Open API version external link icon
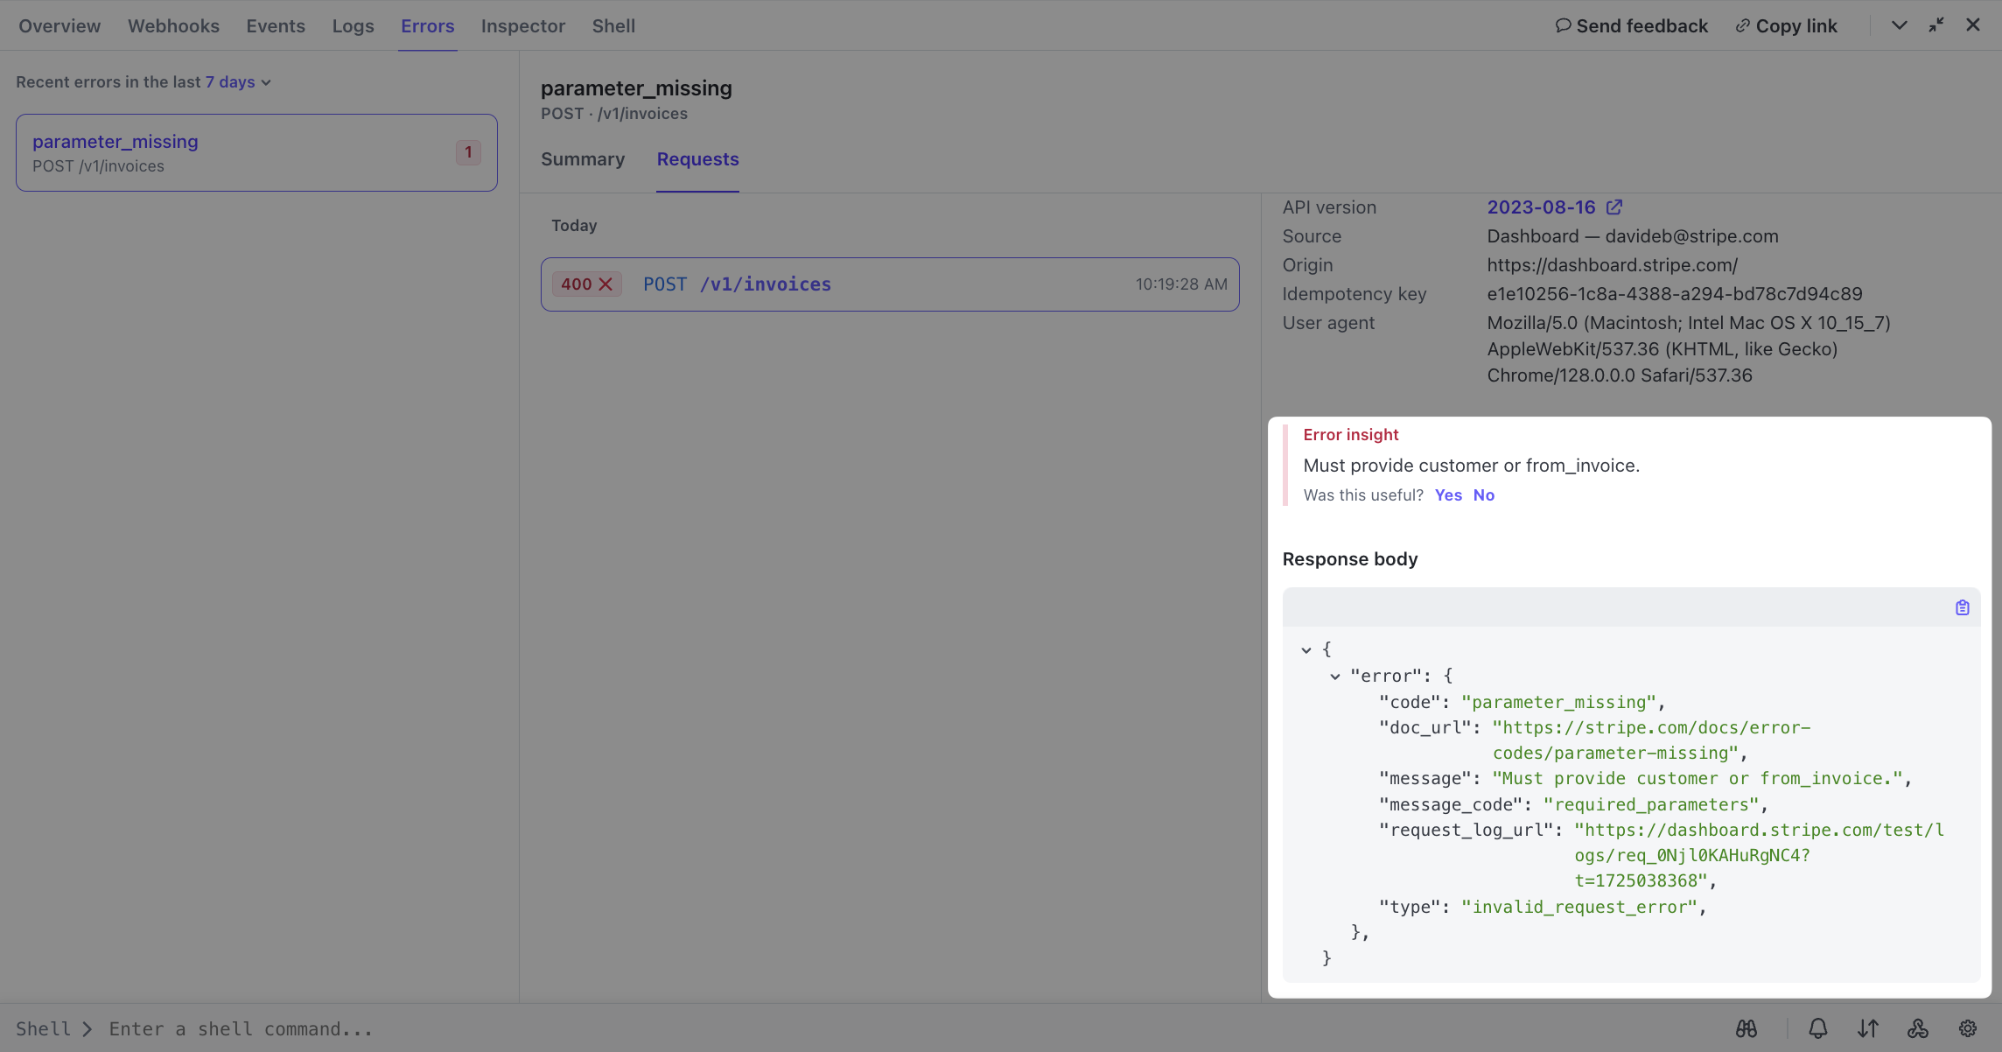Viewport: 2002px width, 1052px height. tap(1614, 207)
